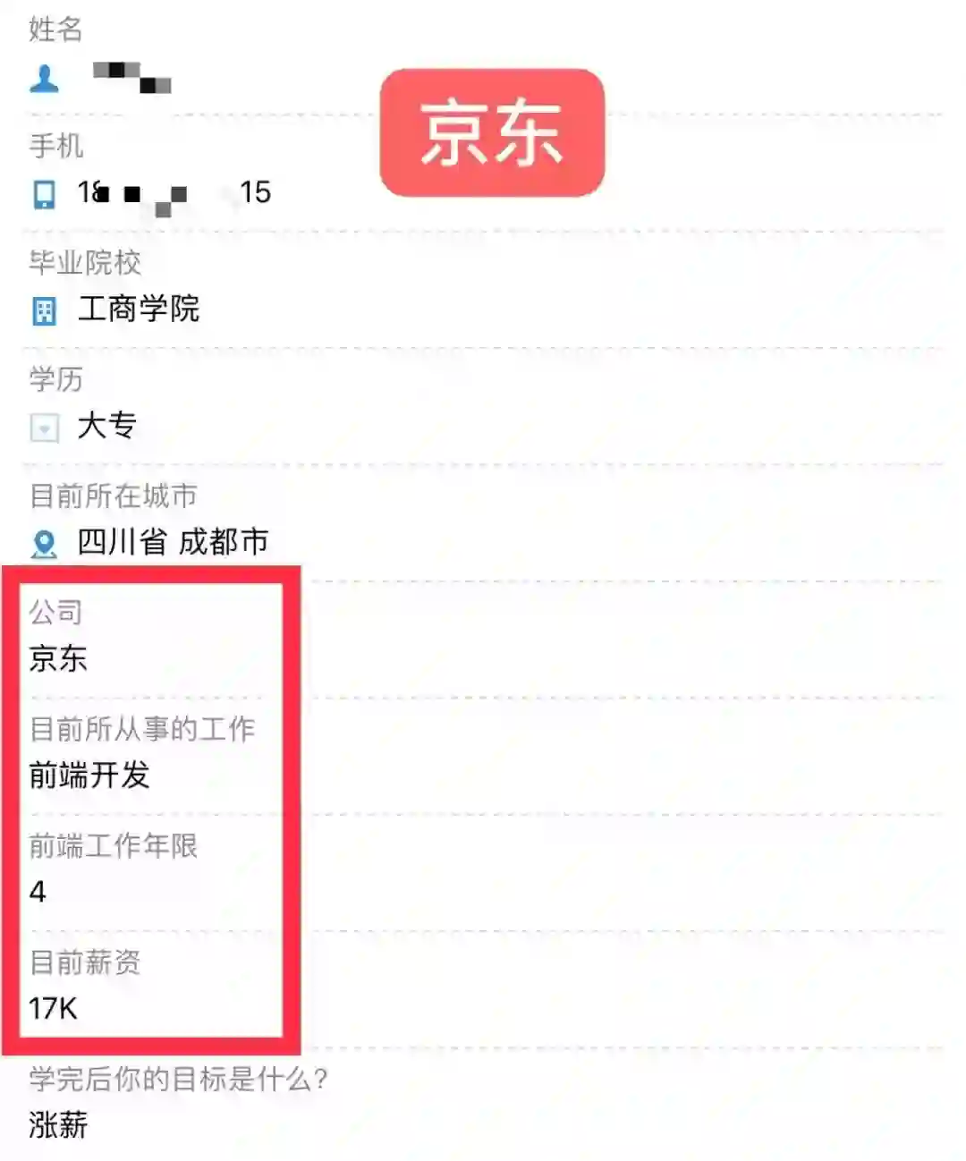The width and height of the screenshot is (966, 1161).
Task: Click the location pin icon beside 四川省
Action: pos(44,543)
